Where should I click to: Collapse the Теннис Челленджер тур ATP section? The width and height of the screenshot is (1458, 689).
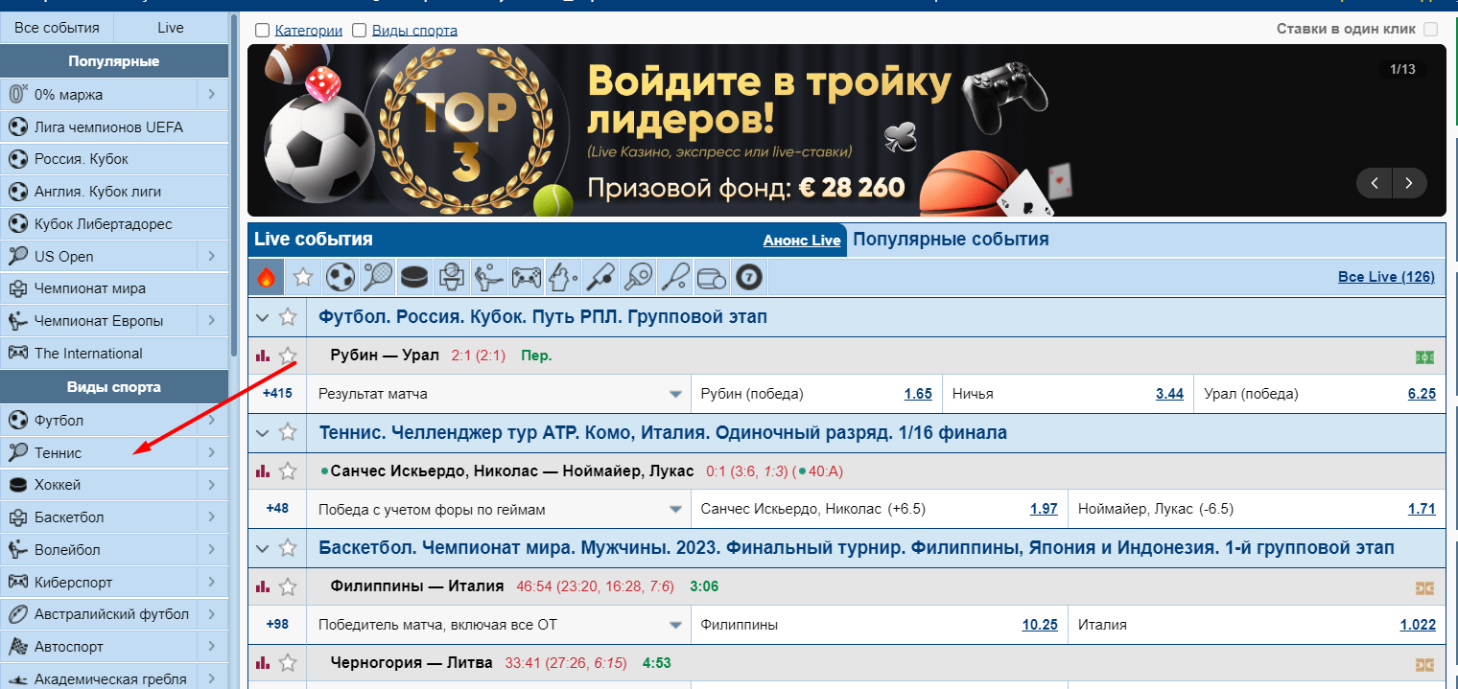pyautogui.click(x=263, y=432)
